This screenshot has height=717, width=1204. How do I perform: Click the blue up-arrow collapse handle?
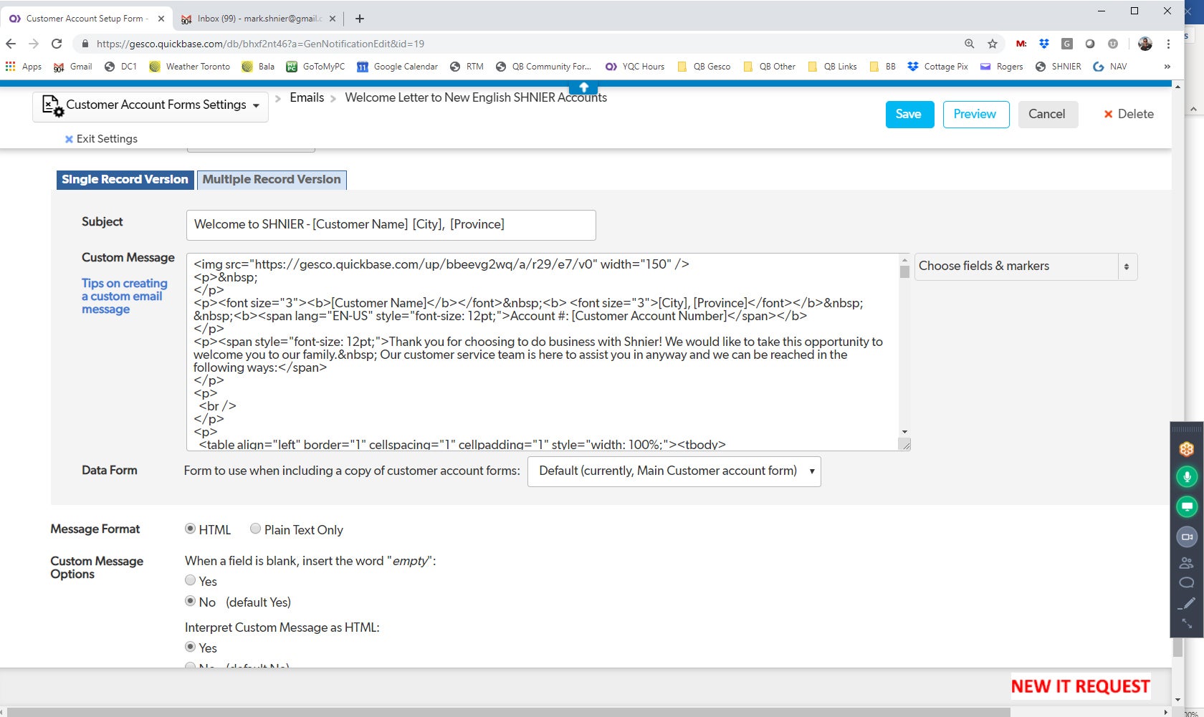[x=583, y=87]
